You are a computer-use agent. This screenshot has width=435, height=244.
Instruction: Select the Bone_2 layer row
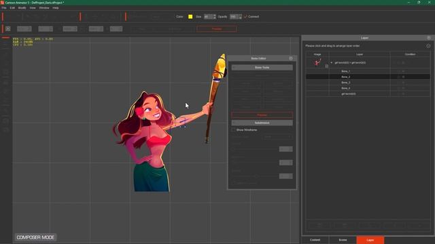[368, 77]
